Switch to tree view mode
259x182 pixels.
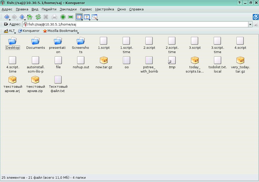pyautogui.click(x=87, y=17)
